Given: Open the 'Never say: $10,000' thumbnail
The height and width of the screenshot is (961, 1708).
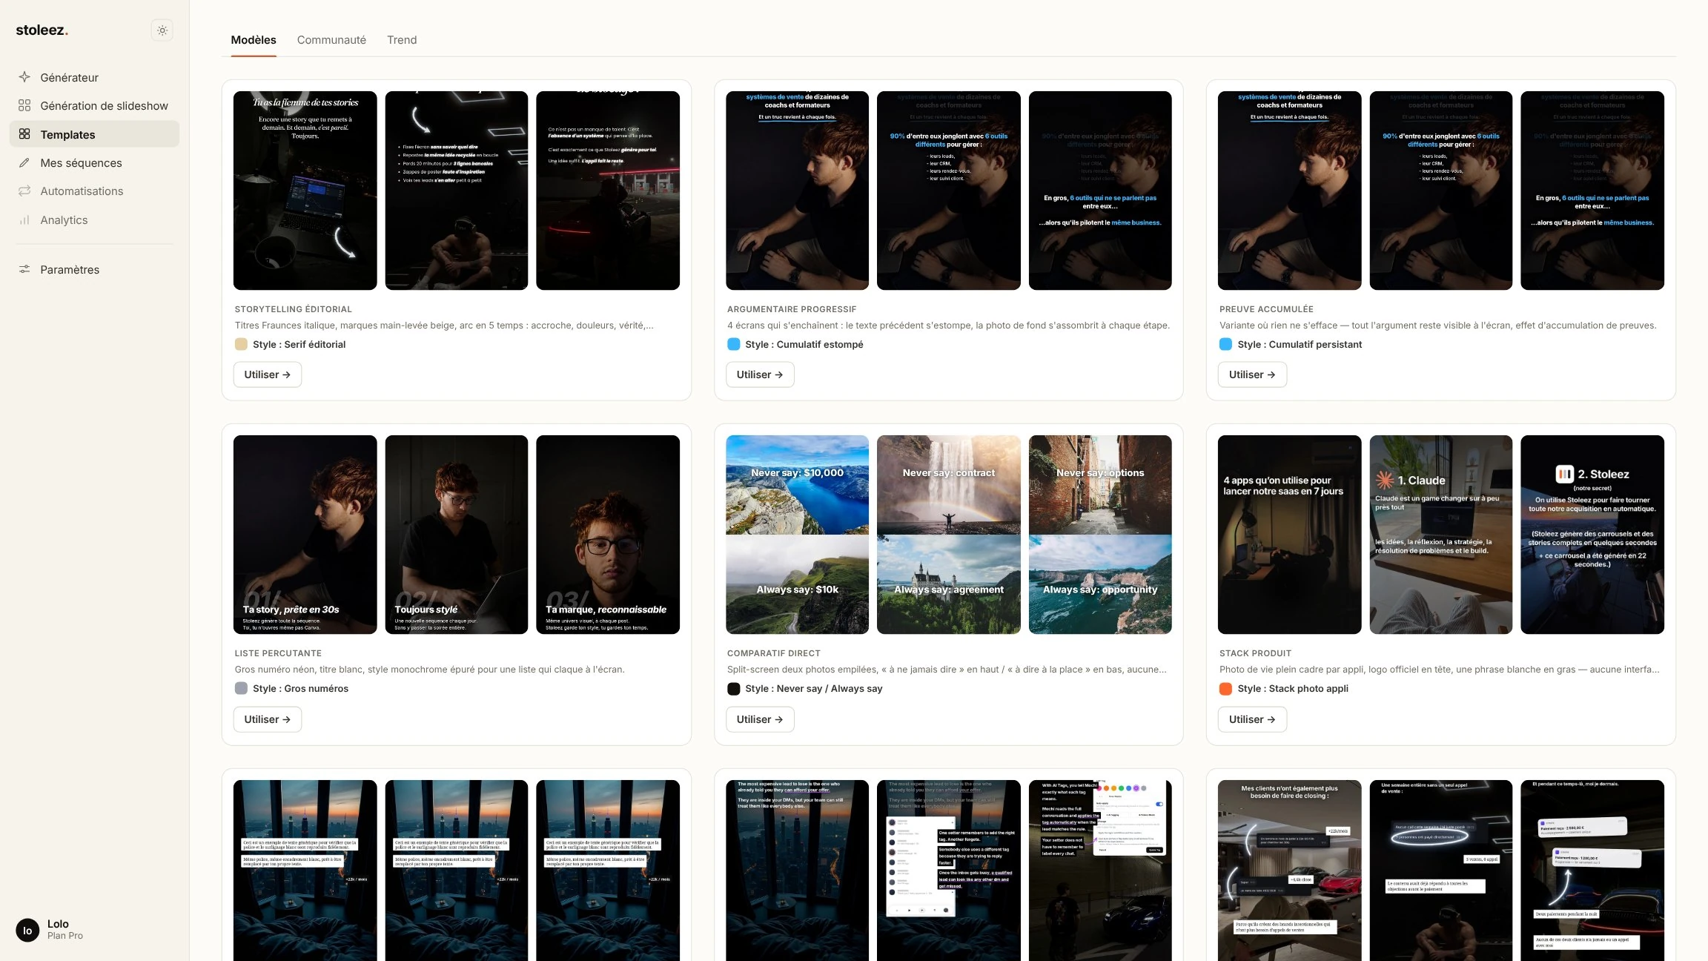Looking at the screenshot, I should pyautogui.click(x=797, y=534).
